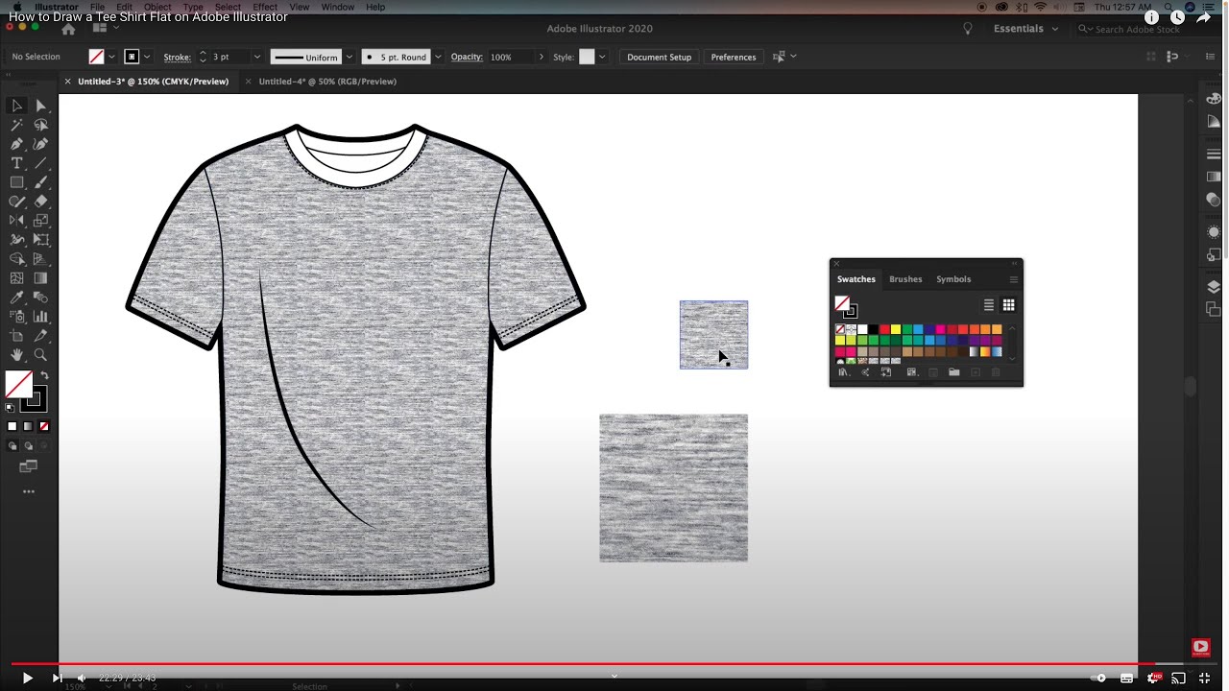
Task: Adjust stroke weight stepper arrows
Action: coord(203,57)
